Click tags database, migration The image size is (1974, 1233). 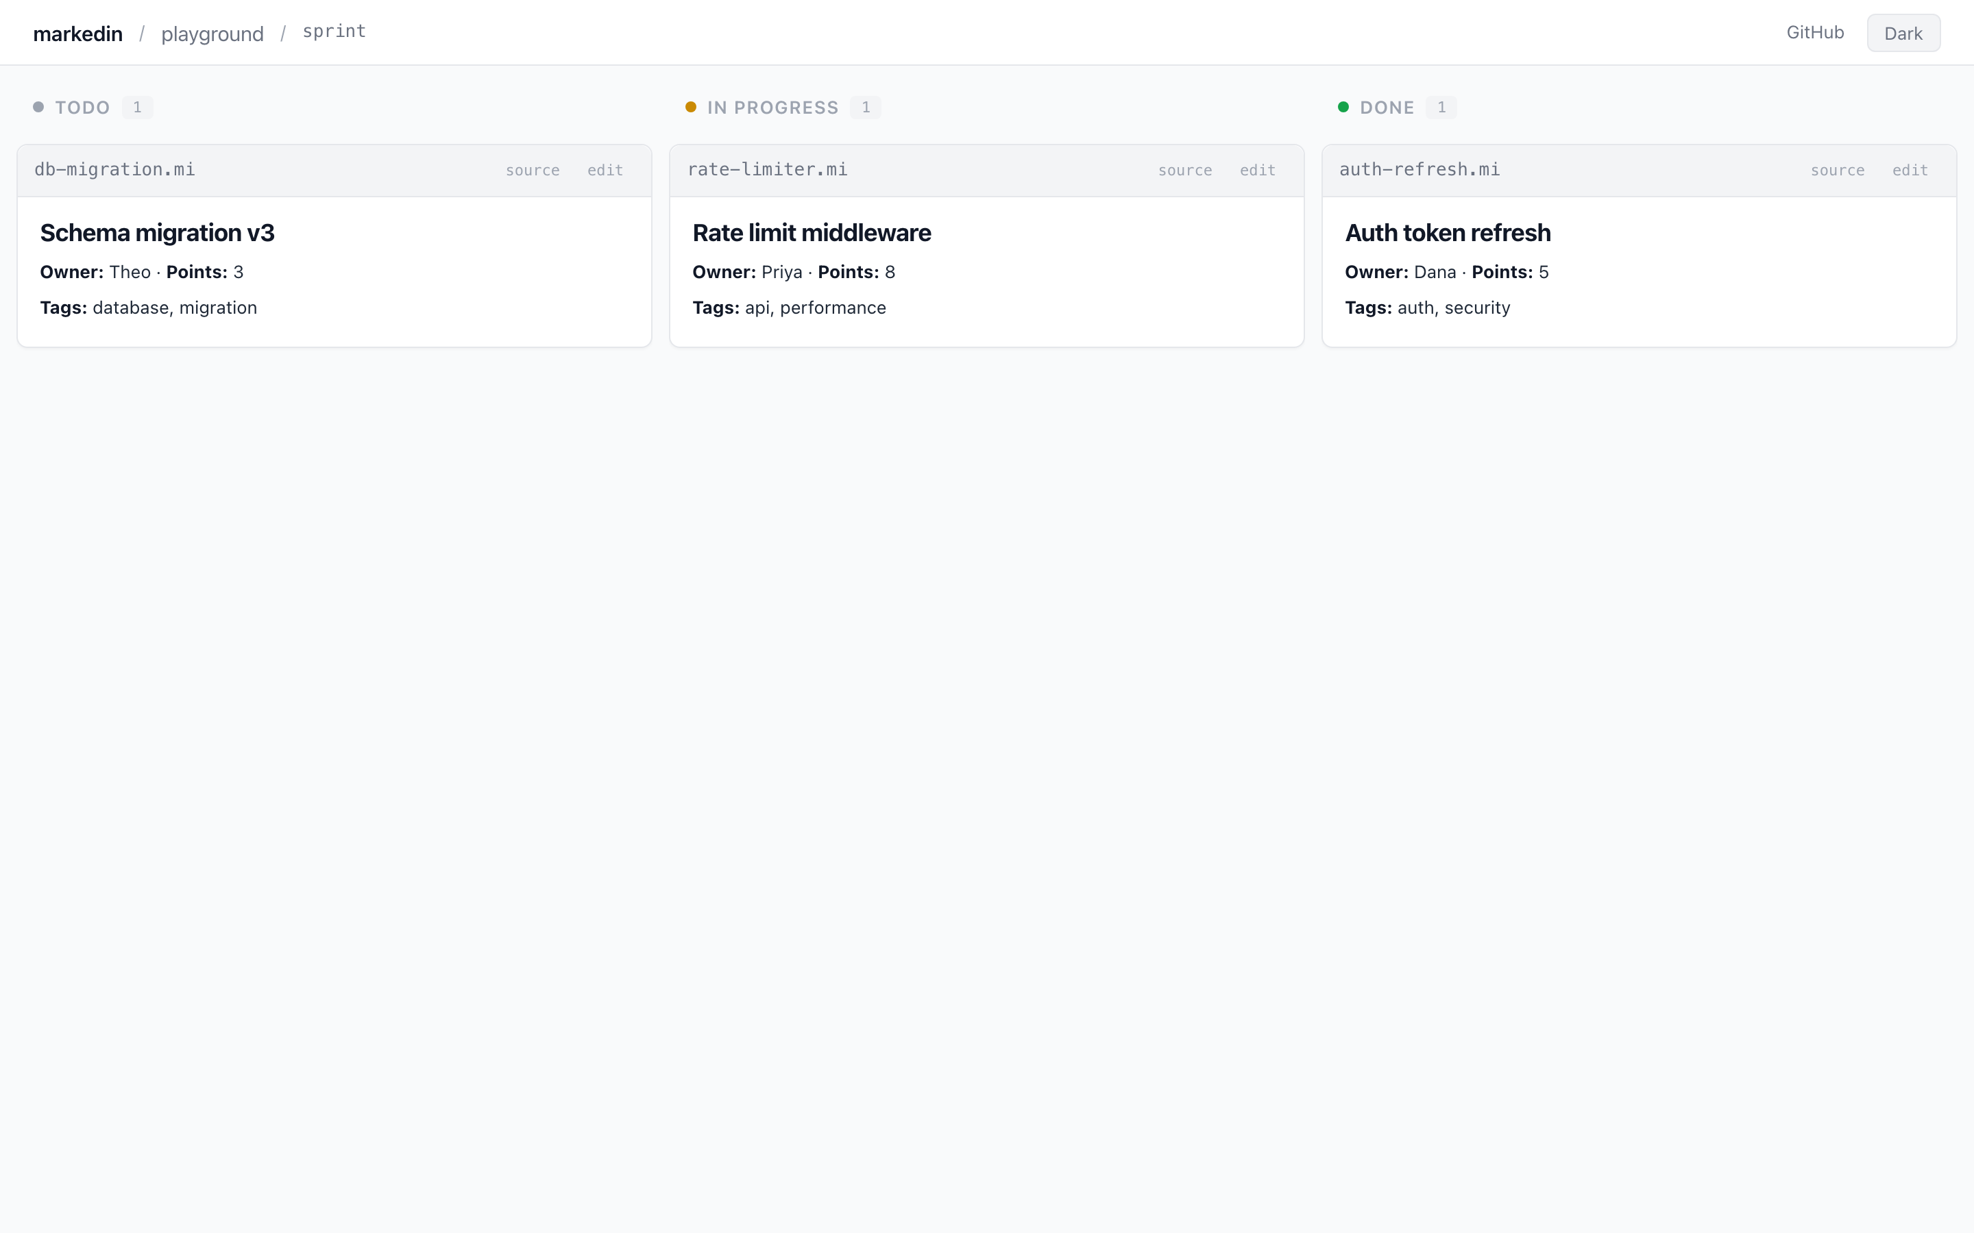click(149, 308)
